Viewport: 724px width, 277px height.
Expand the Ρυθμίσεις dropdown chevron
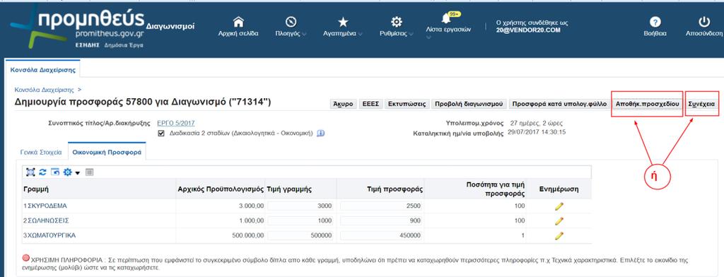[411, 34]
